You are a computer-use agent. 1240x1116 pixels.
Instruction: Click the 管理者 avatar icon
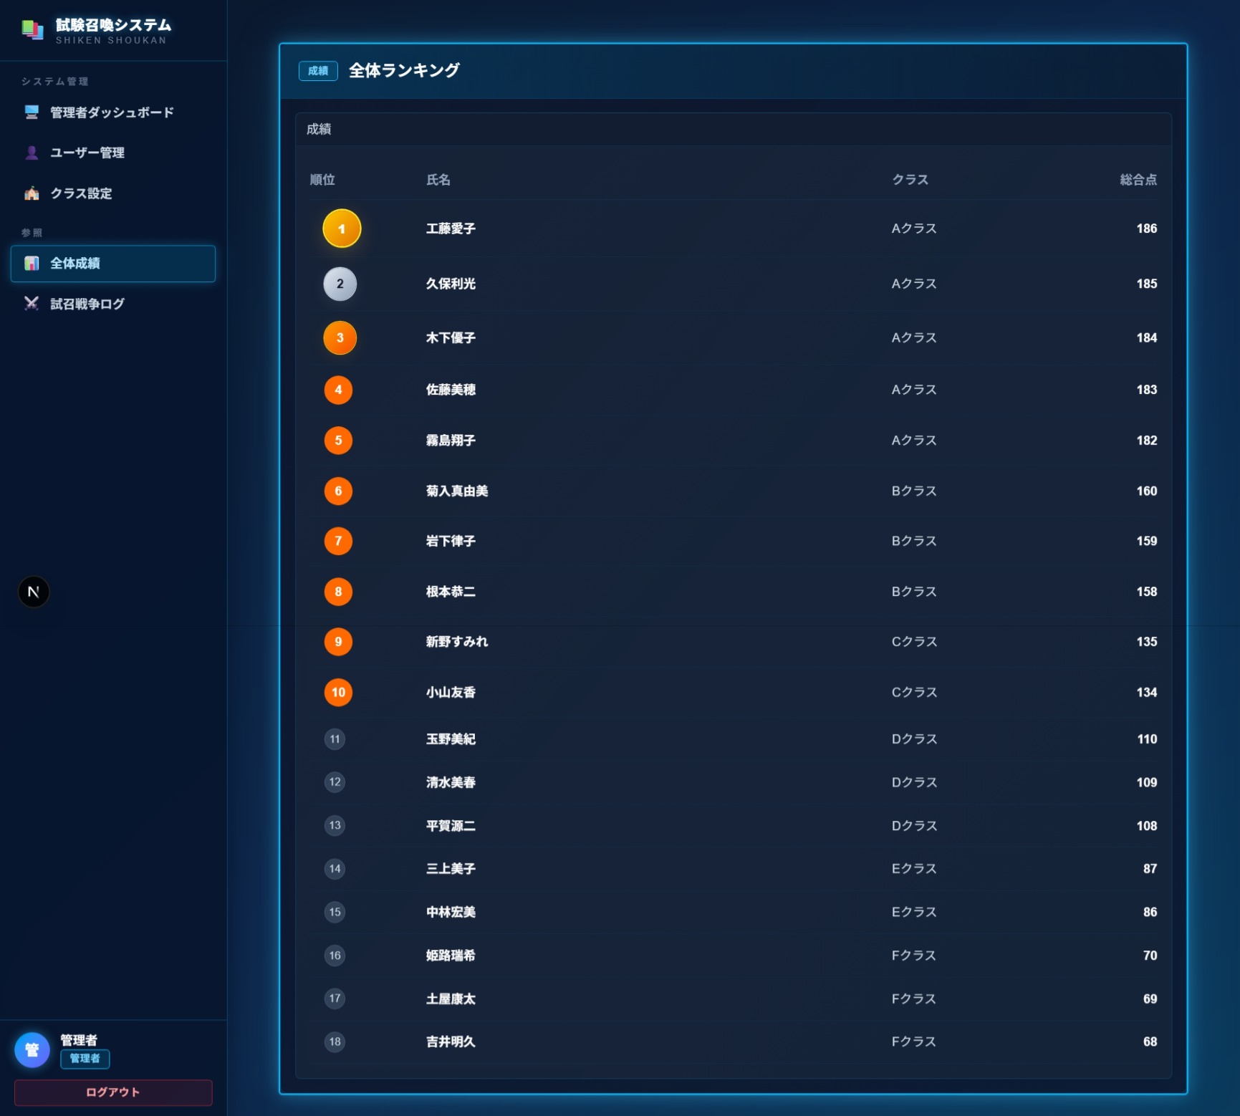click(32, 1050)
